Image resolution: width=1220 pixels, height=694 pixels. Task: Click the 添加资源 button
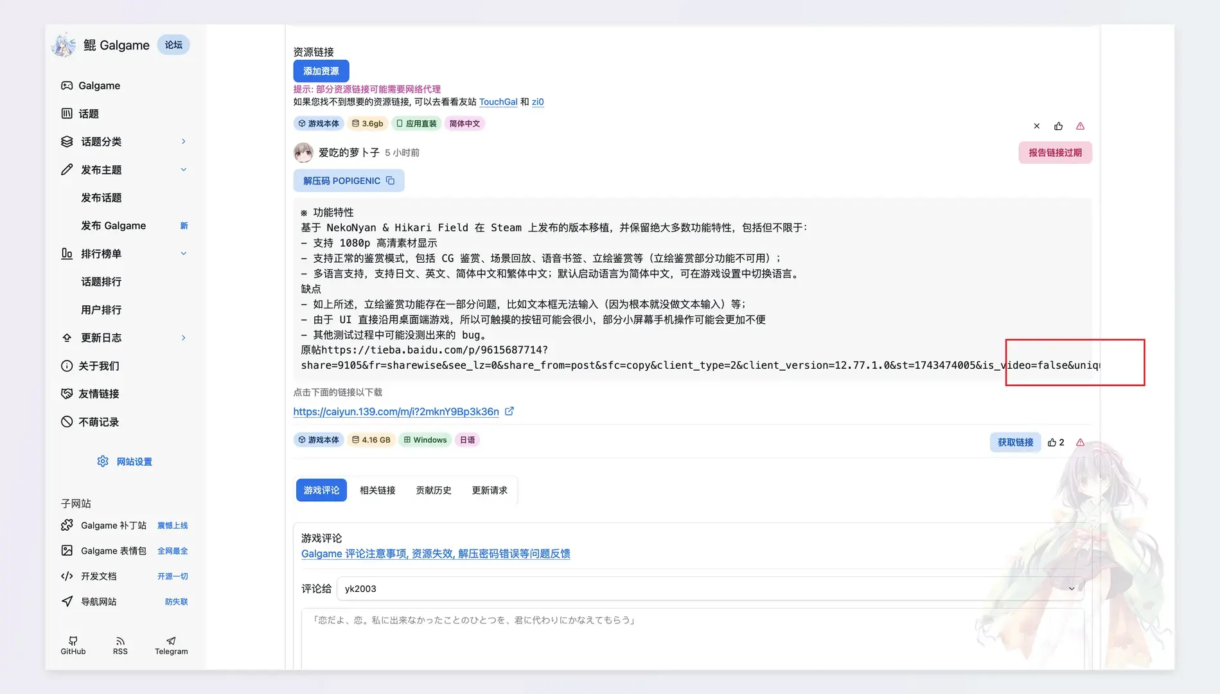click(321, 71)
